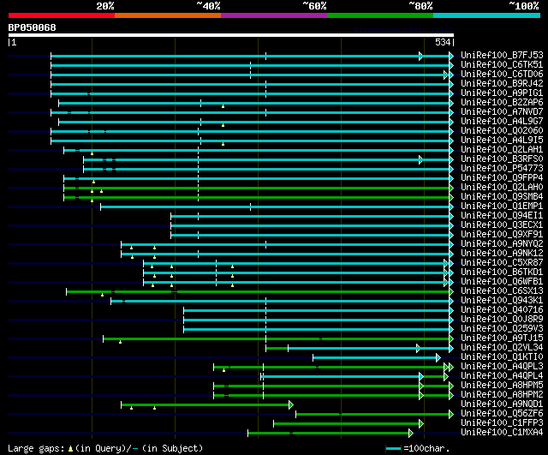Click the green alignment bar of UniRef100_A9NQD1

[207, 405]
